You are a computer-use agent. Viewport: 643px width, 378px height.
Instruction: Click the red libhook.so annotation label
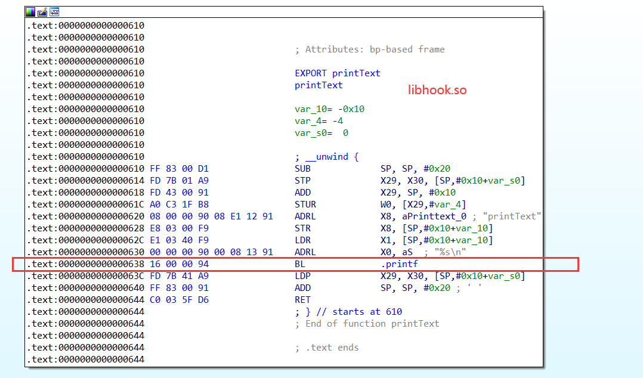(x=437, y=90)
